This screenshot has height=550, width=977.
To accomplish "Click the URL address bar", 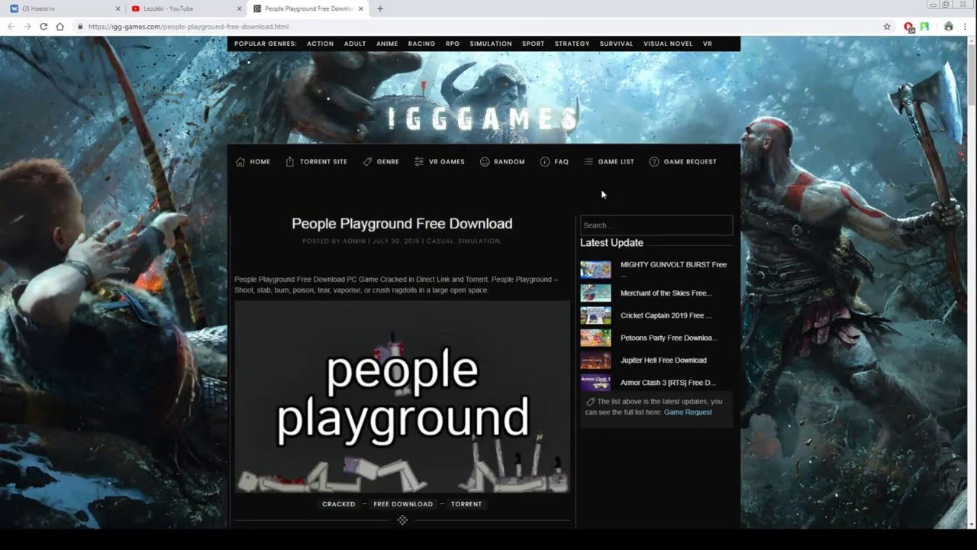I will click(481, 26).
